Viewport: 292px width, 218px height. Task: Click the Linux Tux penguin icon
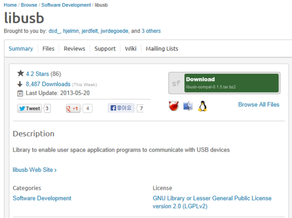[x=202, y=106]
